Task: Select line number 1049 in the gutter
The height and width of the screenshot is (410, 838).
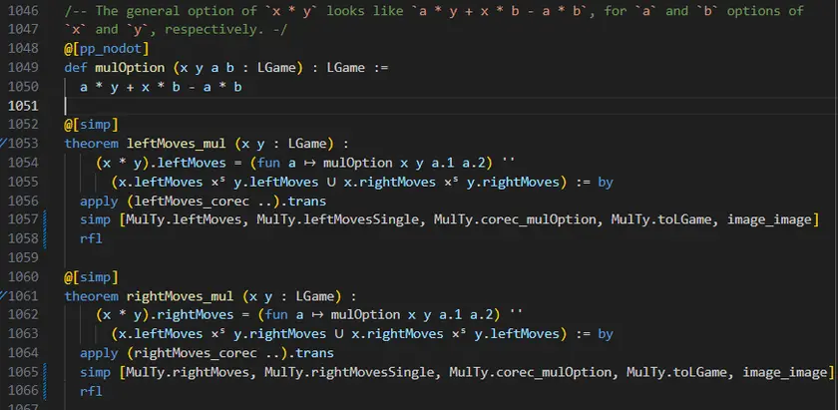Action: coord(22,67)
